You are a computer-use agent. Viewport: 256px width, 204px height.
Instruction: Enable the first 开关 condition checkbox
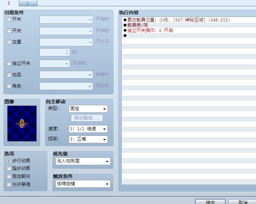(x=9, y=19)
